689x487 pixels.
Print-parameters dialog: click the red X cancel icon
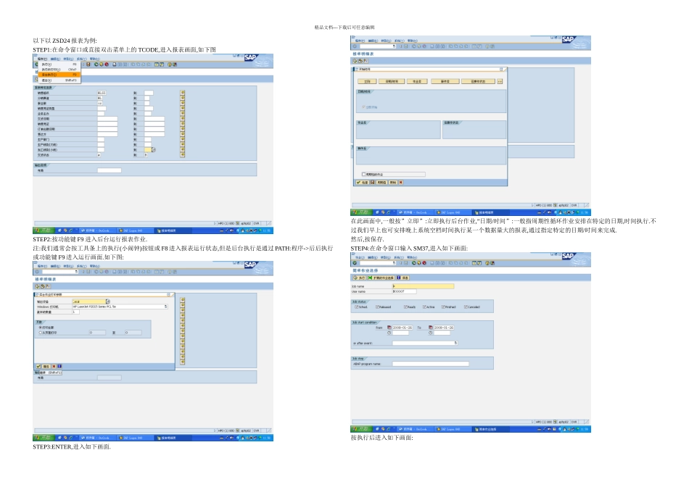[54, 366]
